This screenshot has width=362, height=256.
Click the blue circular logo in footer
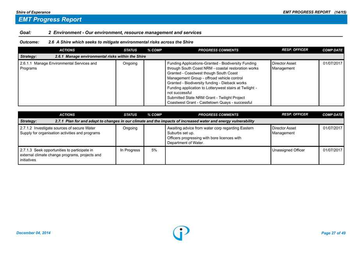coord(181,233)
